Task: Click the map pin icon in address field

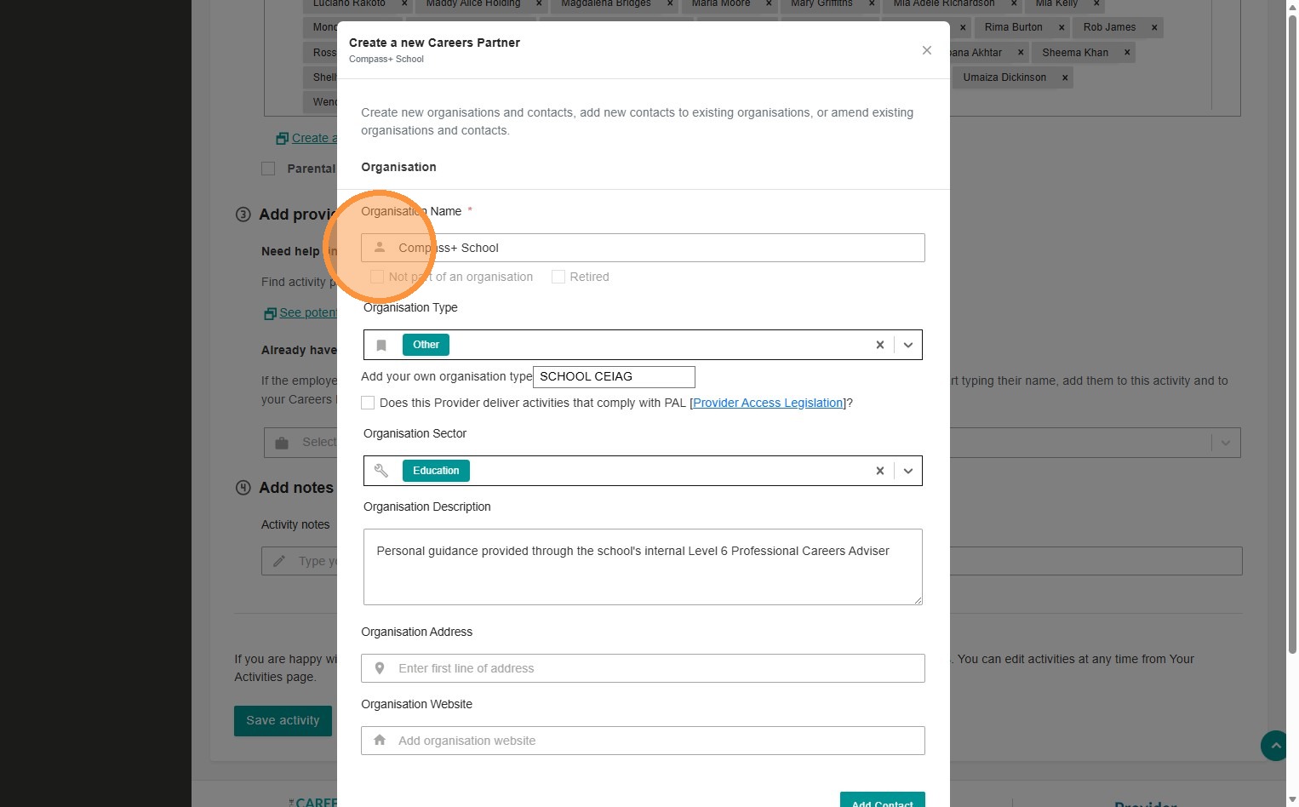Action: click(x=380, y=668)
